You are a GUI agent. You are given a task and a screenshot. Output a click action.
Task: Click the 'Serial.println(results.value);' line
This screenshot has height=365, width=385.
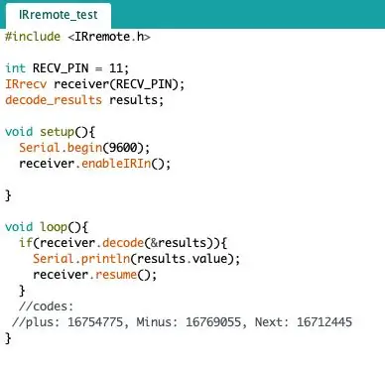137,259
